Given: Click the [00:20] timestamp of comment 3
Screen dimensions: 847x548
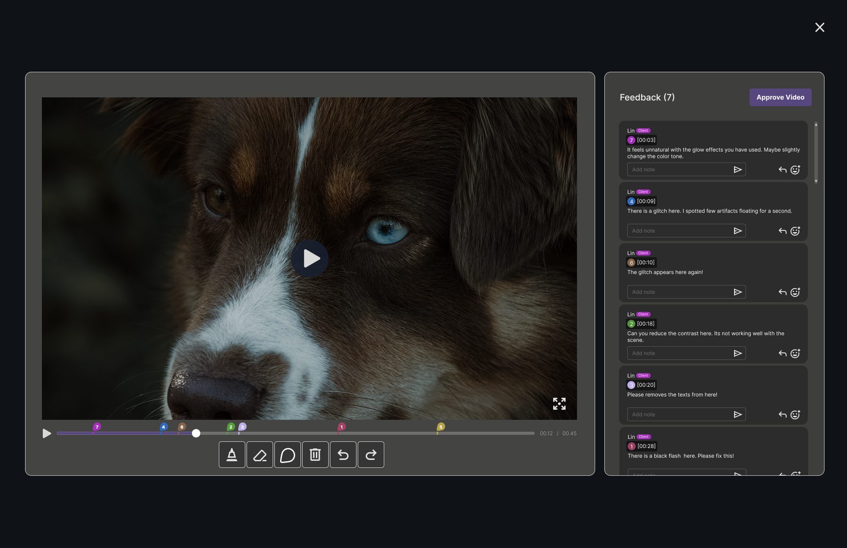Looking at the screenshot, I should [x=646, y=385].
